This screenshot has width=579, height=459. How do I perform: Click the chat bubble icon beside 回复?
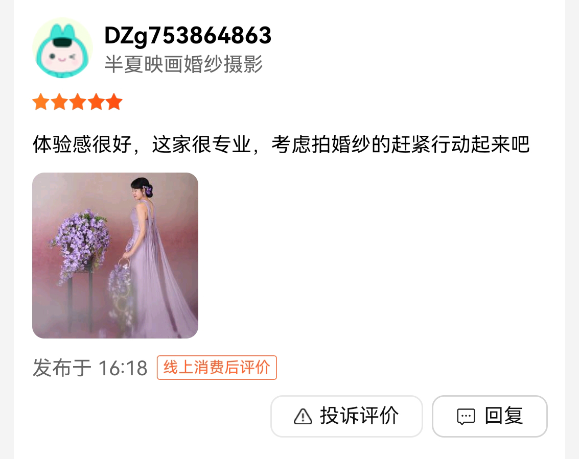coord(466,417)
